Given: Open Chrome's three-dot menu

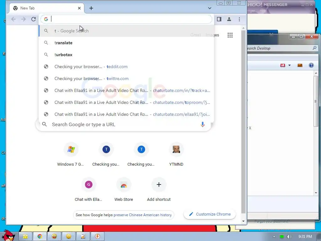Looking at the screenshot, I should pyautogui.click(x=239, y=19).
